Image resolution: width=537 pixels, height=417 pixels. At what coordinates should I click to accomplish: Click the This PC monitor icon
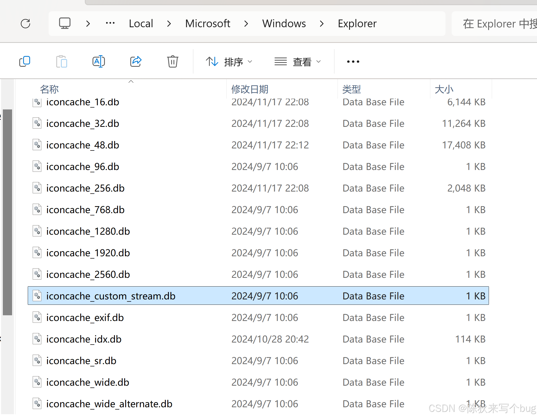click(x=65, y=24)
